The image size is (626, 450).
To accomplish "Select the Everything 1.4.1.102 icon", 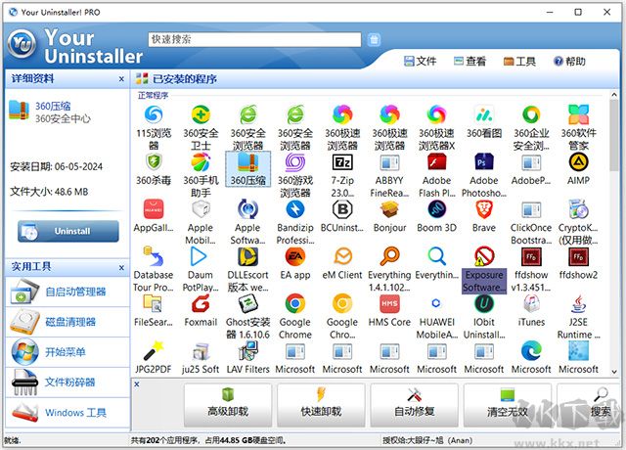I will [389, 256].
